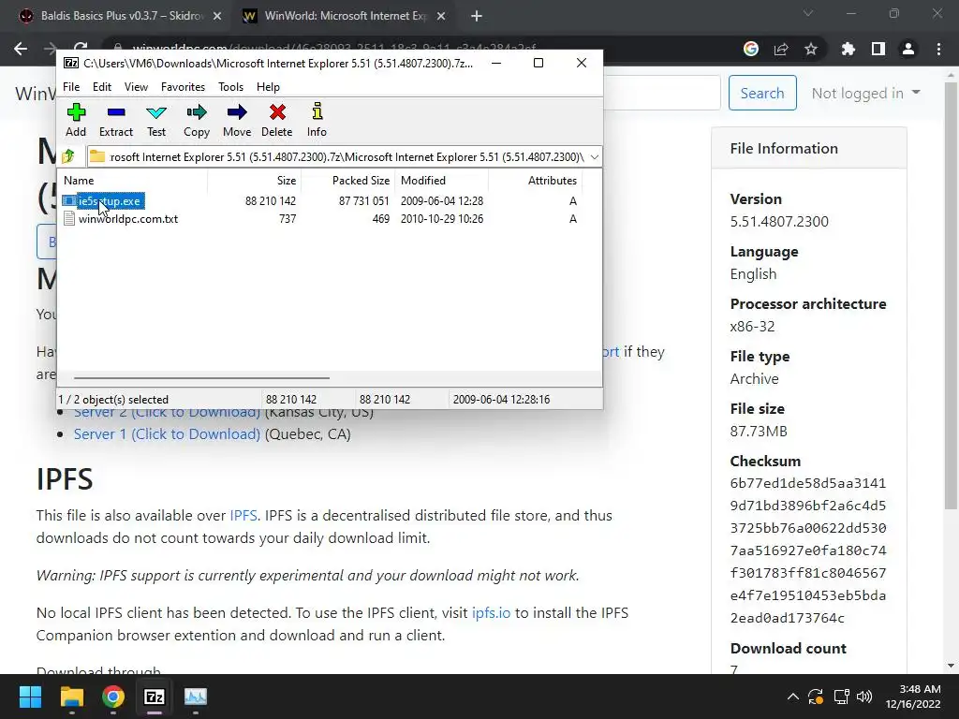959x719 pixels.
Task: Click the Chrome taskbar icon
Action: 113,697
